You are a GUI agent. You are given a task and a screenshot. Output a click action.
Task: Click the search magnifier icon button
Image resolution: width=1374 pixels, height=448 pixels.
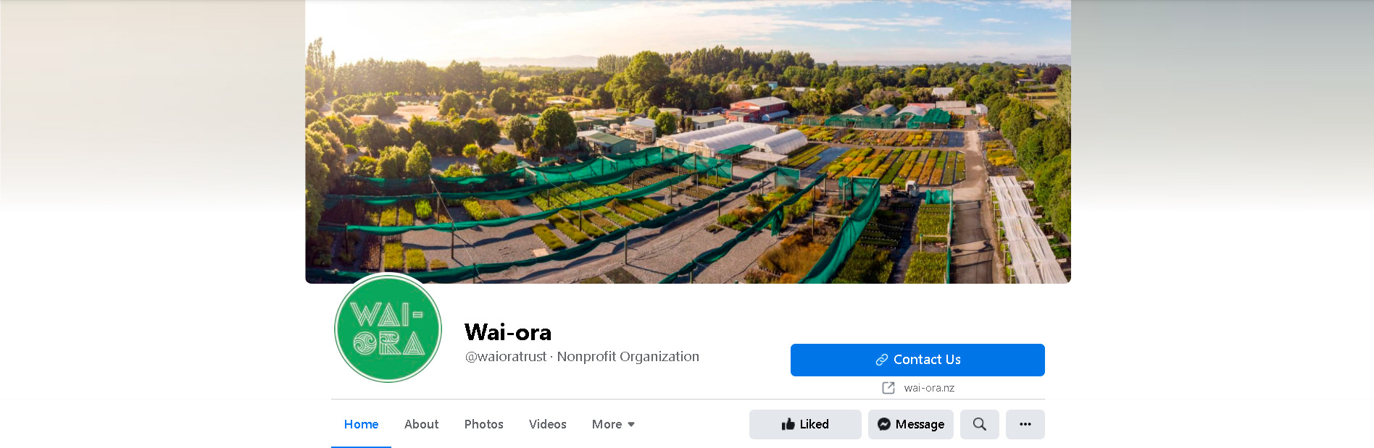pos(979,424)
